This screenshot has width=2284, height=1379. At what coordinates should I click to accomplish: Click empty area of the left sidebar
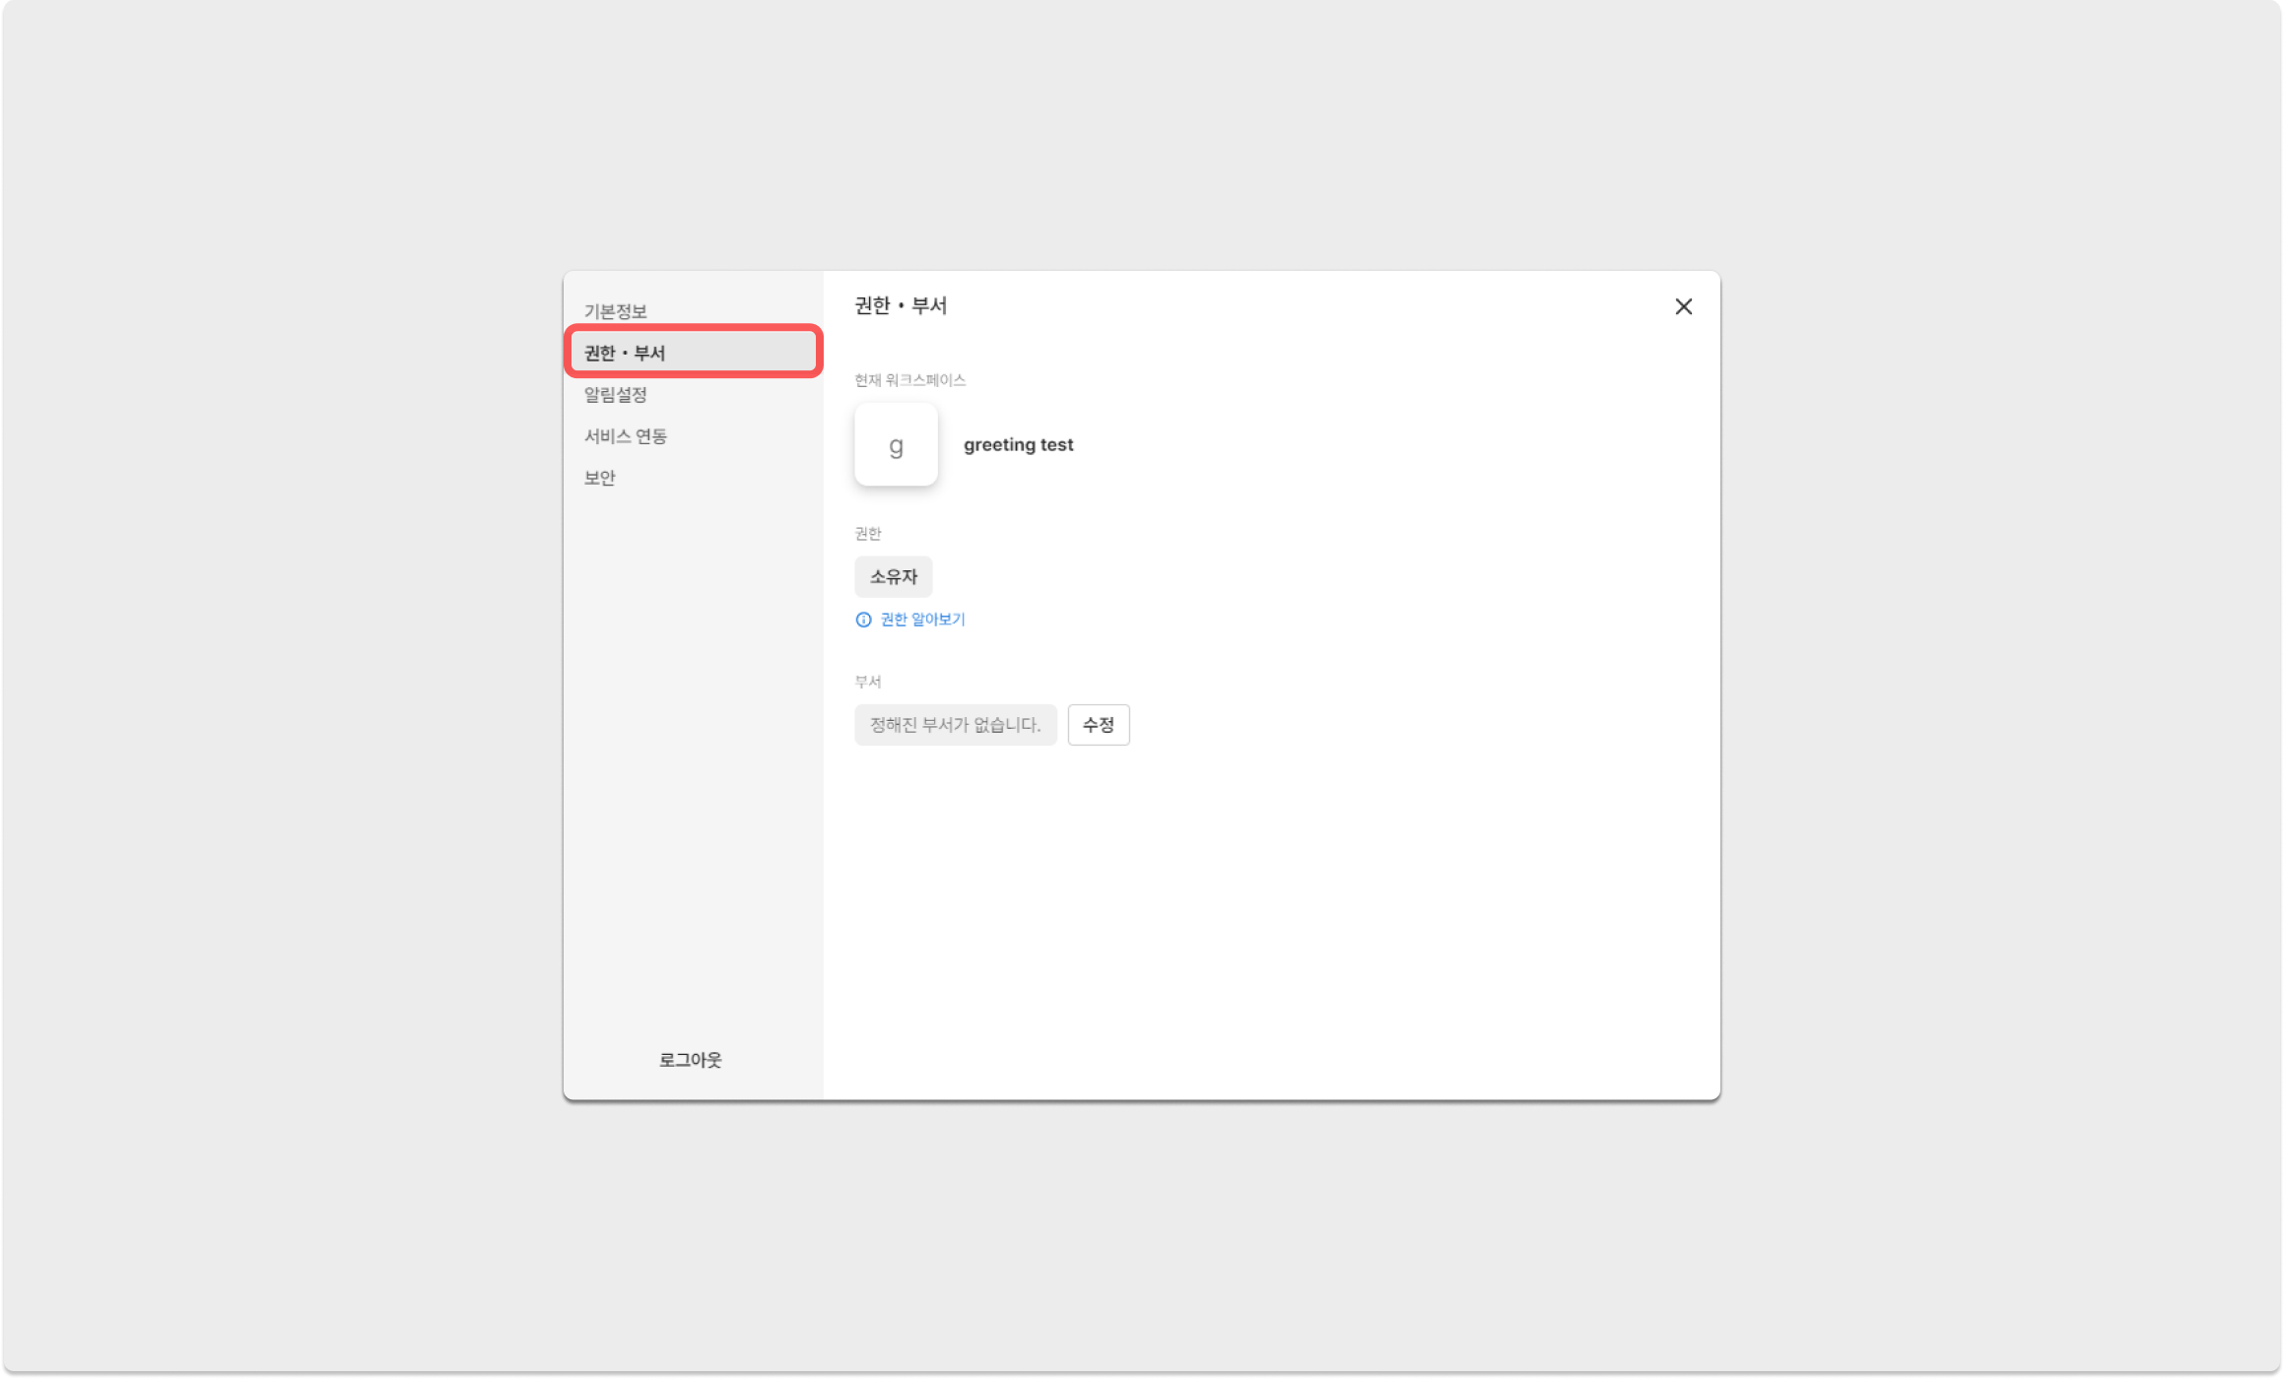coord(692,768)
